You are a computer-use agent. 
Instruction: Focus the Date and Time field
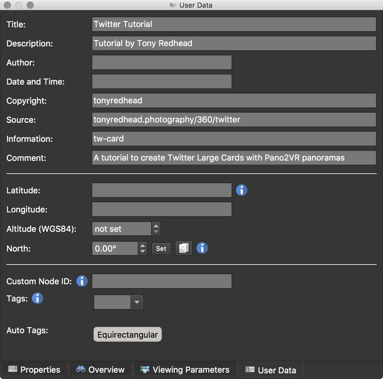tap(162, 81)
